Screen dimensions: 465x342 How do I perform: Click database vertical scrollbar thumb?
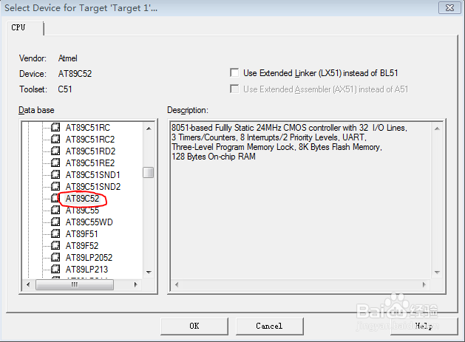(149, 173)
